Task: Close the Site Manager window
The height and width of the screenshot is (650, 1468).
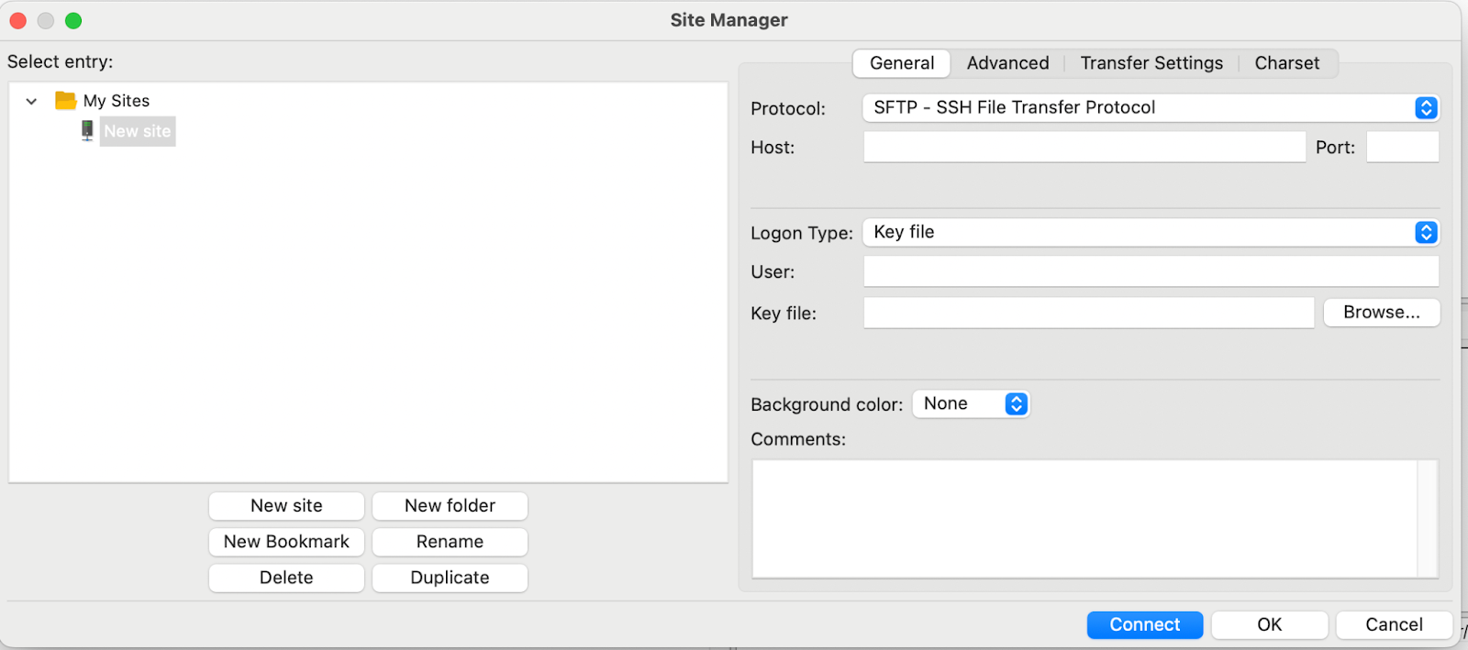Action: tap(18, 20)
